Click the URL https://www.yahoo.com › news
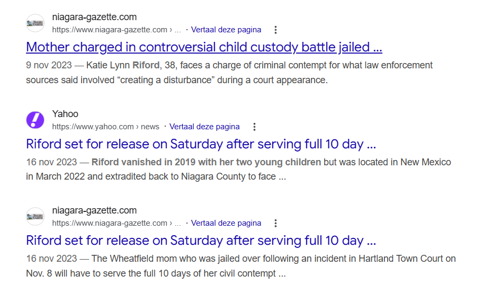 105,127
